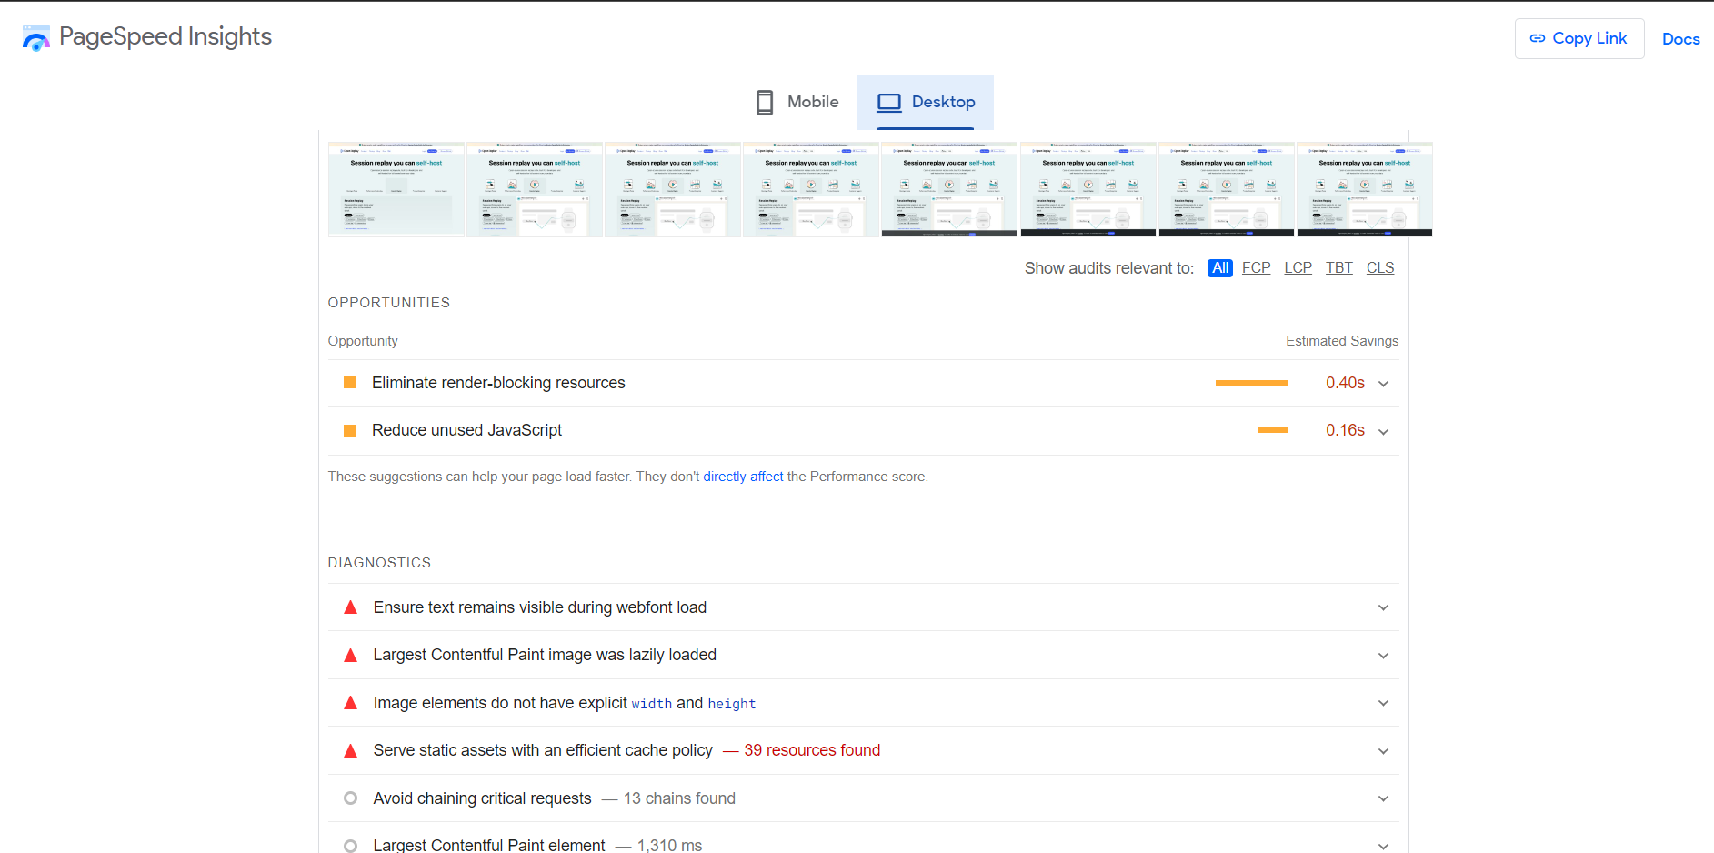Expand the webfont load audit chevron
The height and width of the screenshot is (853, 1714).
click(1384, 607)
